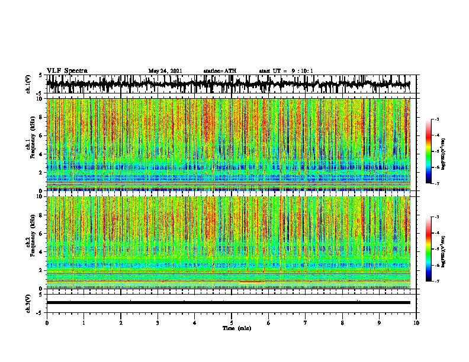Viewport: 469px width, 362px height.
Task: Click the flat black ch.3 voltage trace
Action: pyautogui.click(x=229, y=303)
